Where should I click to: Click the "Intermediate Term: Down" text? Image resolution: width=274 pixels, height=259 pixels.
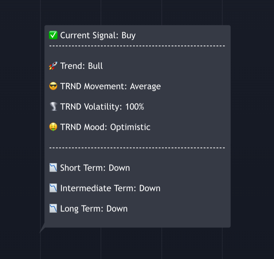click(x=110, y=188)
